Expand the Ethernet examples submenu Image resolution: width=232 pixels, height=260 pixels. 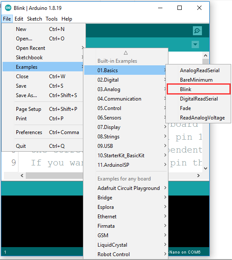[125, 217]
